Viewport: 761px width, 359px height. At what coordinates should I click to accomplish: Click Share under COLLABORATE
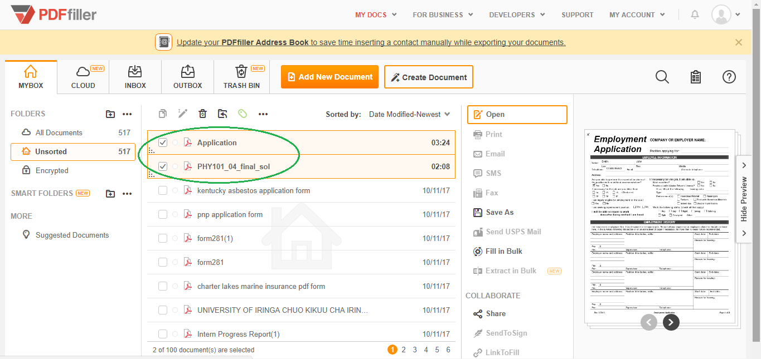(x=489, y=313)
